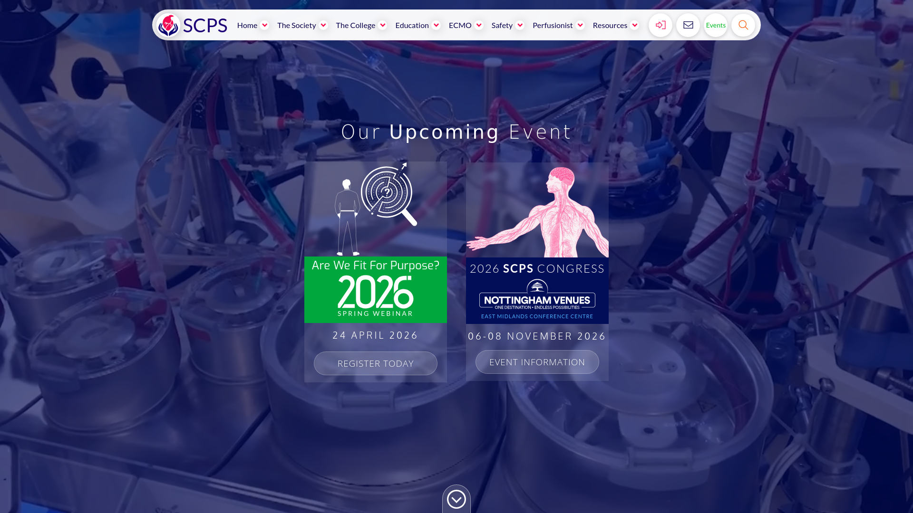
Task: Click the Nottingham Venues congress banner
Action: pyautogui.click(x=537, y=291)
